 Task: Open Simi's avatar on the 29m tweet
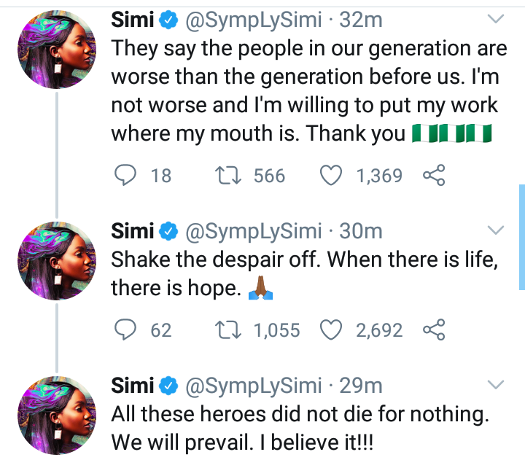[57, 415]
